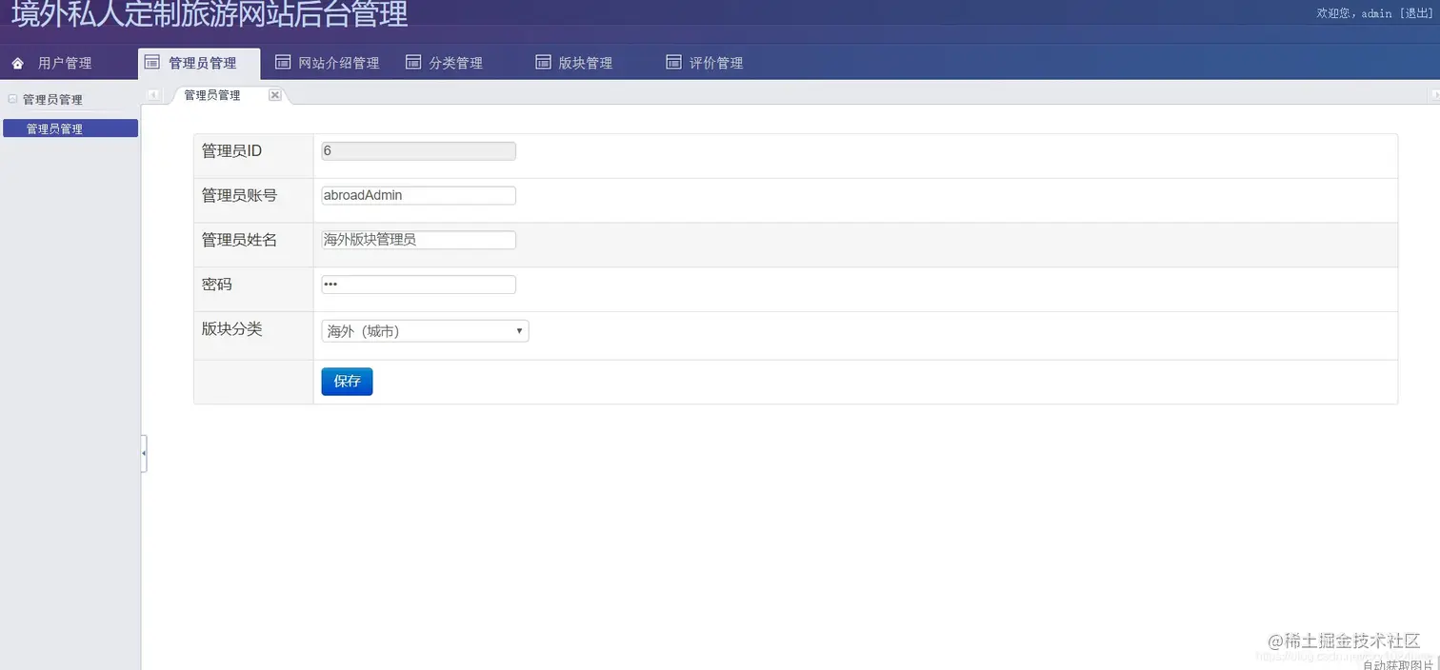Click the icon beside 评价管理
This screenshot has height=670, width=1440.
tap(673, 62)
